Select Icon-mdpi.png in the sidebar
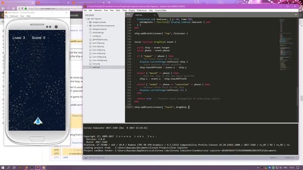This screenshot has height=170, width=303. coord(98,50)
